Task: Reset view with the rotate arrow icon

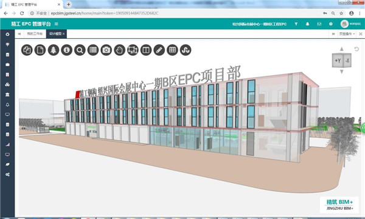Action: [356, 49]
